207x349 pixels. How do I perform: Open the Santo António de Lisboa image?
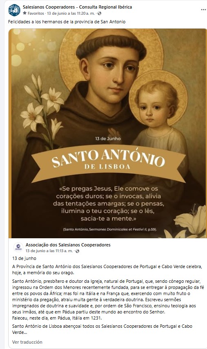107,133
